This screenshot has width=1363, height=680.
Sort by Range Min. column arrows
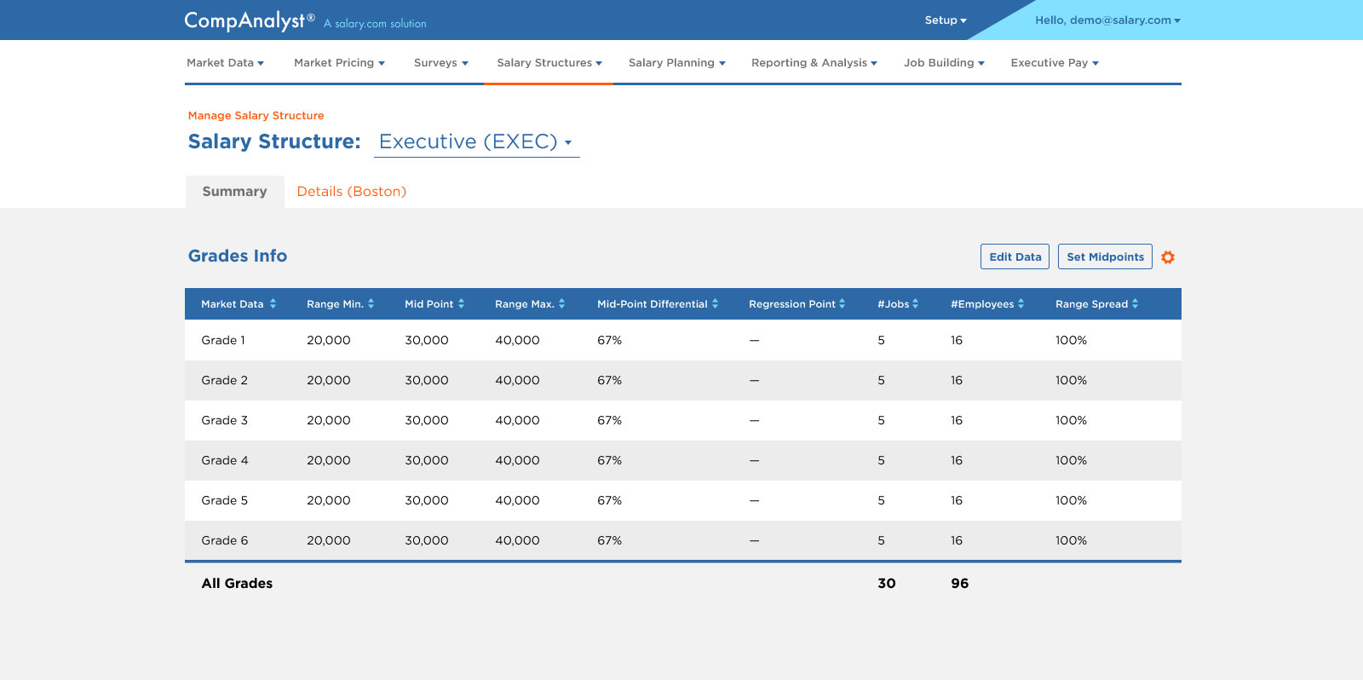[x=371, y=304]
